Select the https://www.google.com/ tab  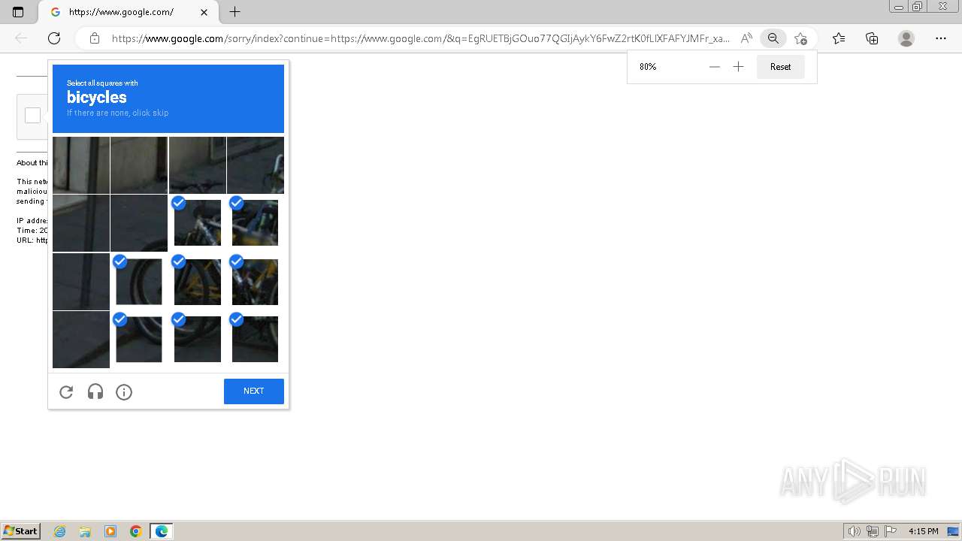click(x=127, y=12)
